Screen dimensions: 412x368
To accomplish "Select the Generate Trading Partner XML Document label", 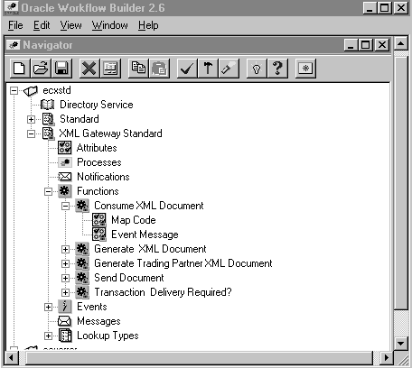I will (183, 263).
